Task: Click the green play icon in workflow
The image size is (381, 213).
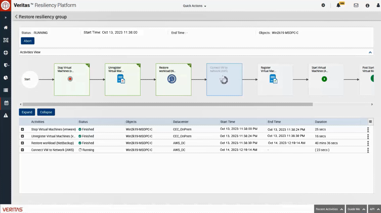Action: pyautogui.click(x=324, y=79)
